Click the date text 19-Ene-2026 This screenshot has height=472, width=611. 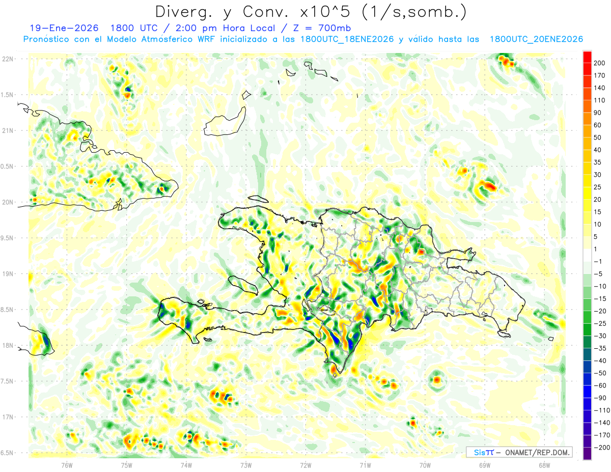tap(61, 28)
